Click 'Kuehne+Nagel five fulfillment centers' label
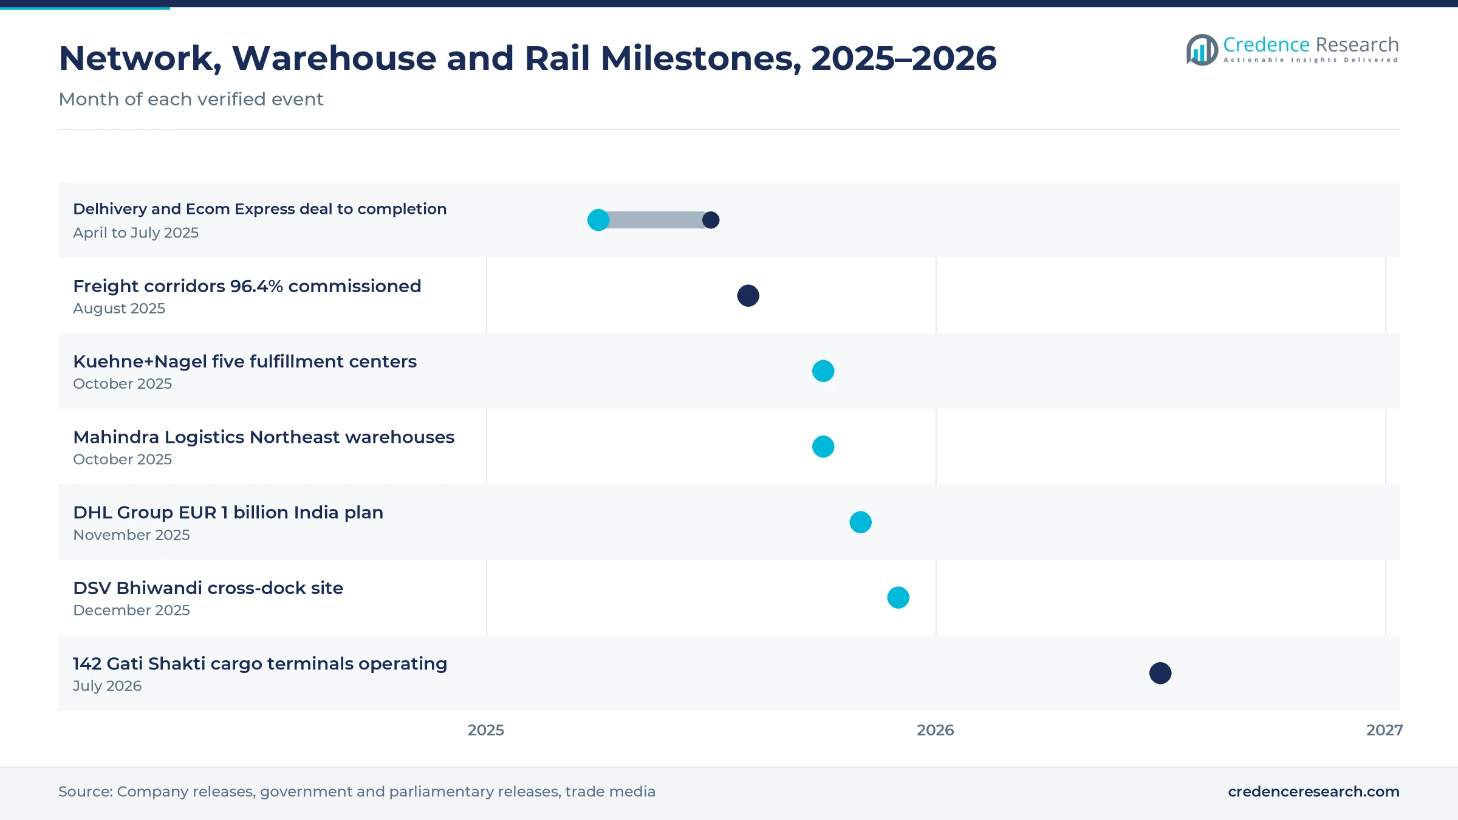1458x820 pixels. click(x=245, y=361)
